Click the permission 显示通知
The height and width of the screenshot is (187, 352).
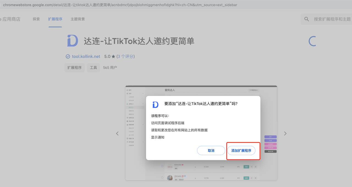pyautogui.click(x=158, y=137)
